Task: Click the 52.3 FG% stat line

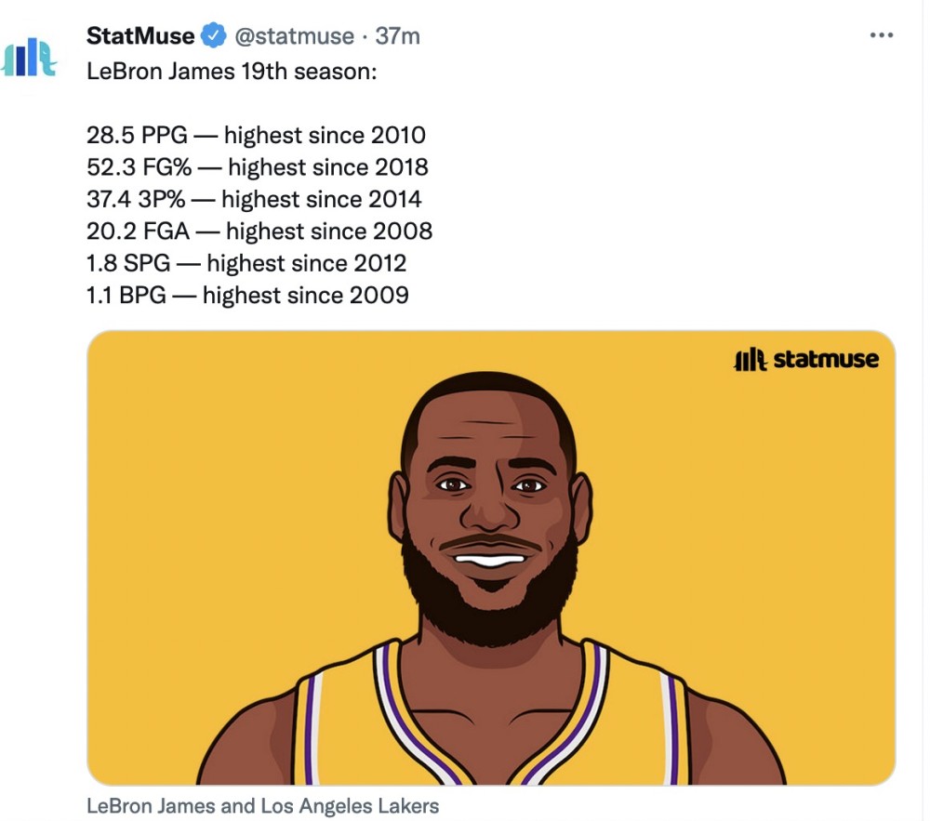Action: [x=256, y=167]
